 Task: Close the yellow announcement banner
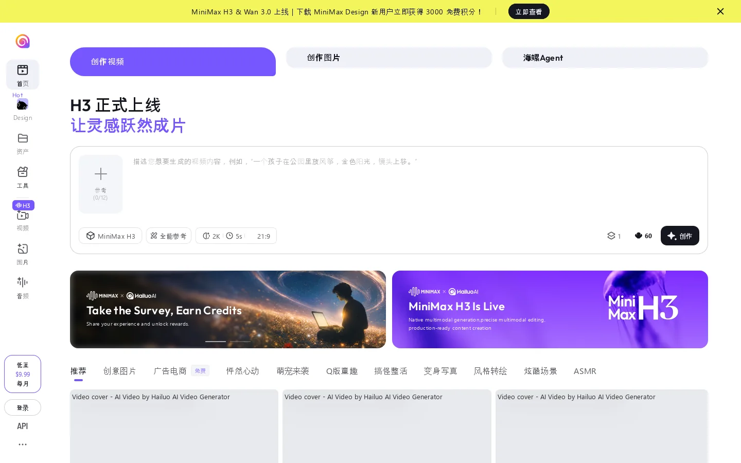click(720, 11)
